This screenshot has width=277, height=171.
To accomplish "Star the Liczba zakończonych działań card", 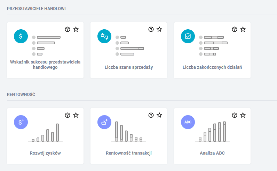I will coord(243,29).
